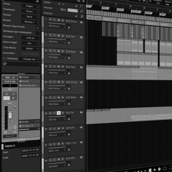The image size is (172, 172).
Task: Open BUS Brass output dropdown
Action: click(x=57, y=104)
